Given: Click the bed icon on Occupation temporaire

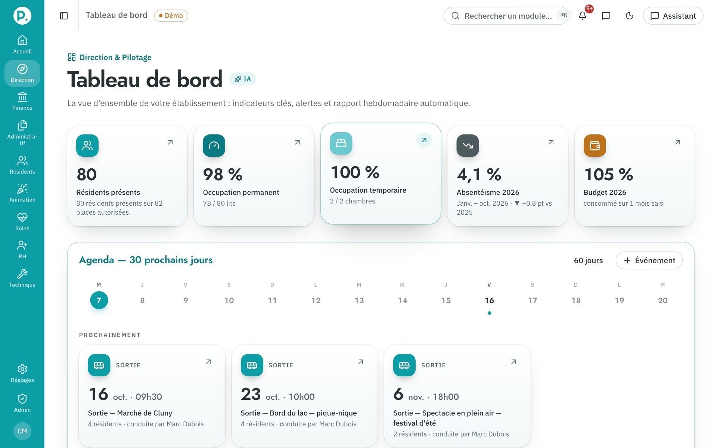Looking at the screenshot, I should (341, 143).
